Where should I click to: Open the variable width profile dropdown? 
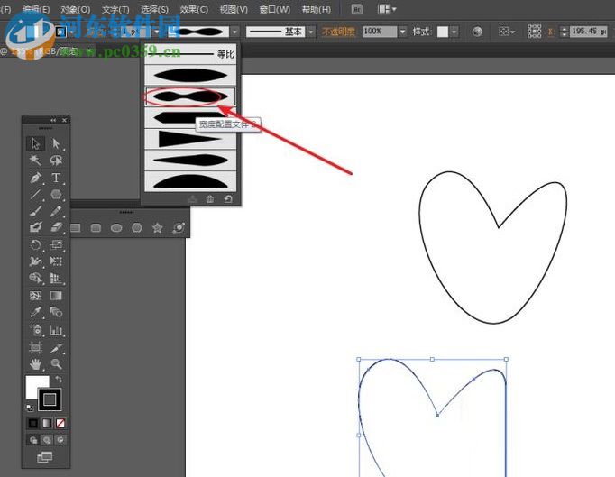[234, 31]
